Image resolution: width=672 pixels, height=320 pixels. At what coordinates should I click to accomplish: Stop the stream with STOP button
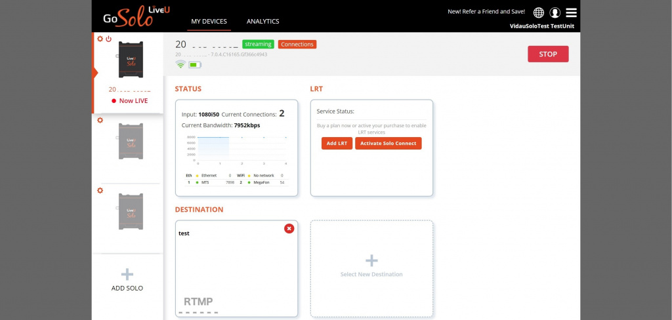548,54
